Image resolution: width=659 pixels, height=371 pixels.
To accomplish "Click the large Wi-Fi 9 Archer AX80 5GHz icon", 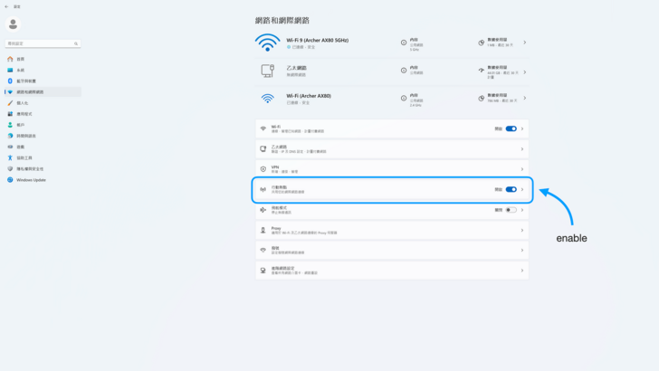I will click(268, 43).
